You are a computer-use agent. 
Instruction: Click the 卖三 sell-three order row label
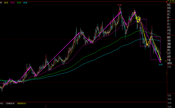[x=169, y=11]
